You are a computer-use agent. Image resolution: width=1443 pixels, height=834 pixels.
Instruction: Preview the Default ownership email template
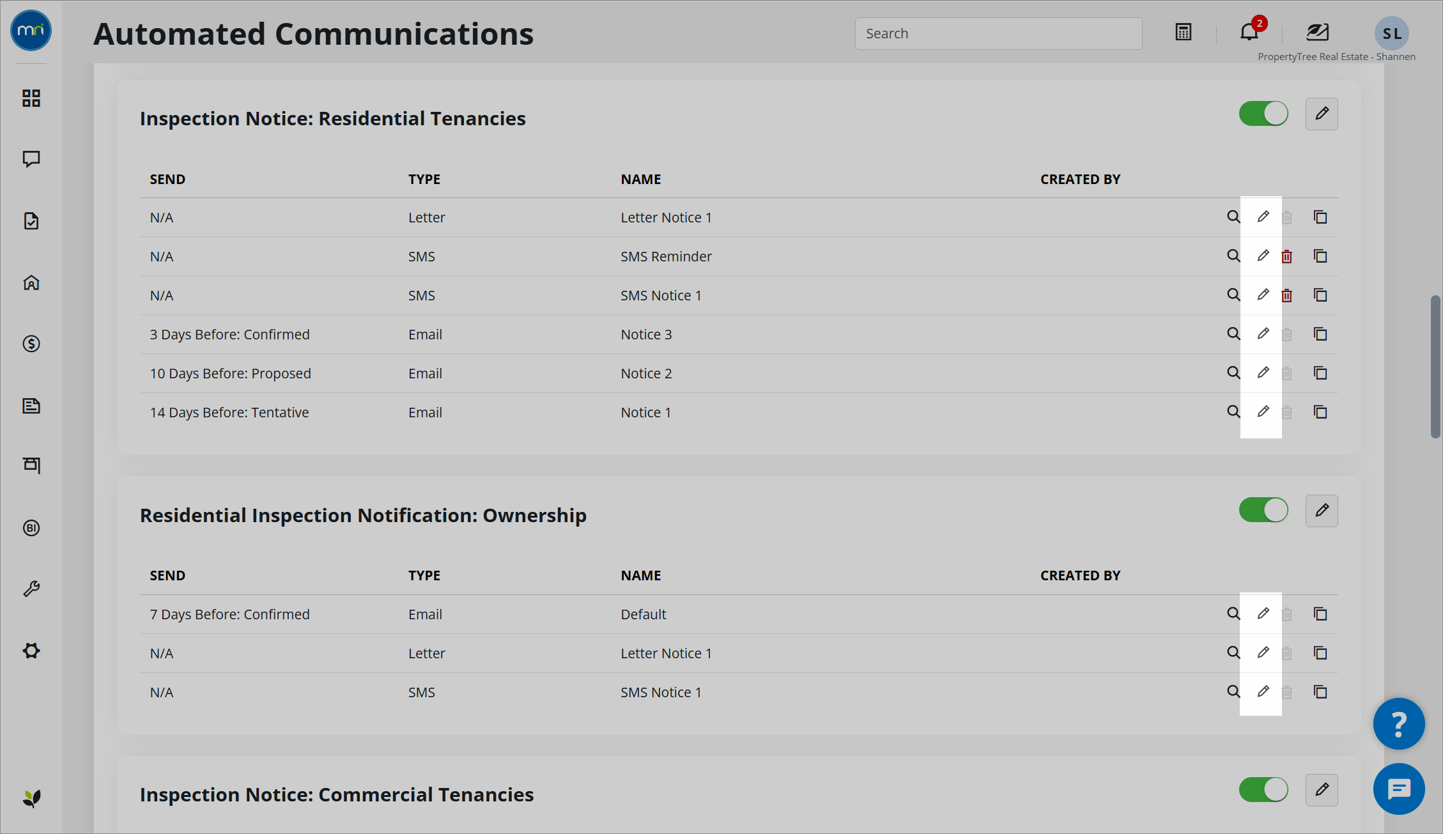(1233, 614)
